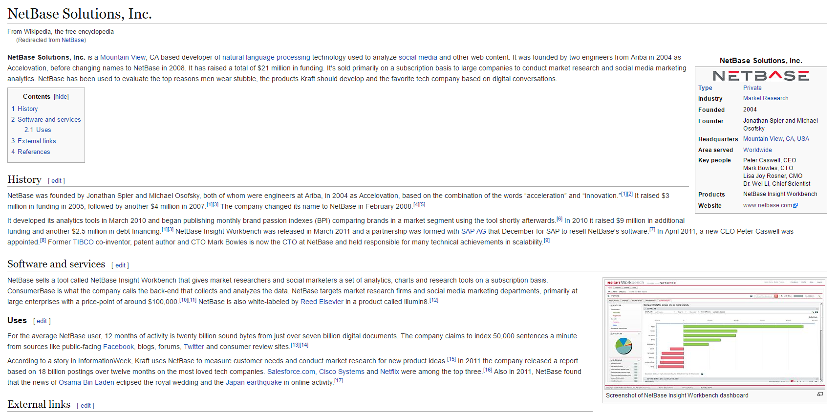Screen dimensions: 838x417
Task: Open the Facebook link in Uses
Action: 118,347
